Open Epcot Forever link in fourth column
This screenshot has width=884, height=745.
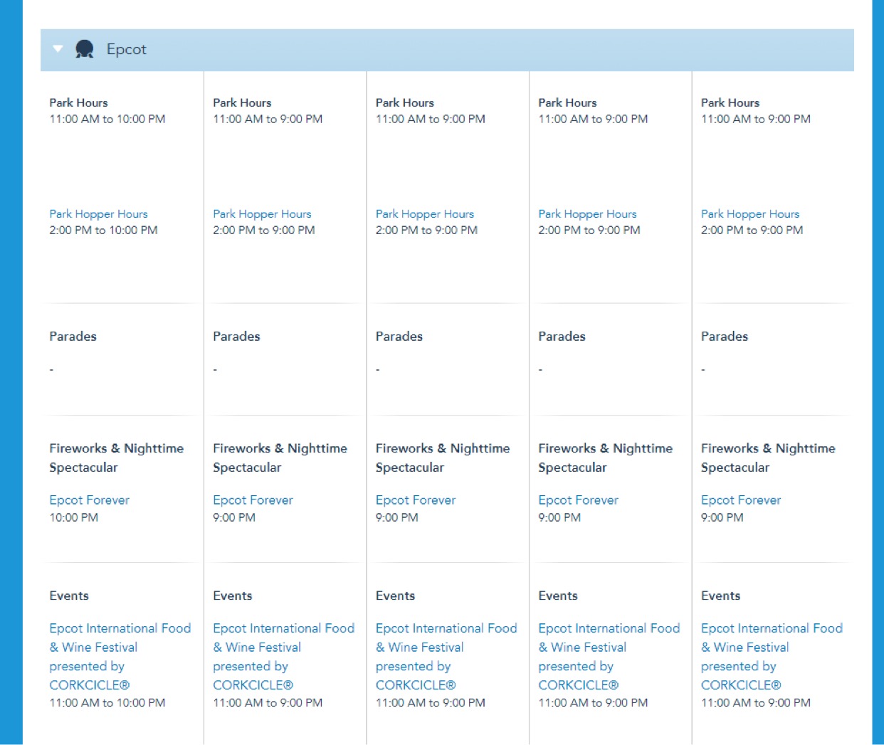click(578, 500)
